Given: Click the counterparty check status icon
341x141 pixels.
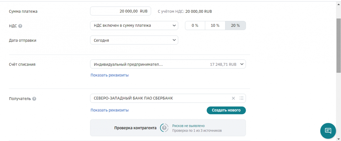Looking at the screenshot, I should (x=164, y=128).
